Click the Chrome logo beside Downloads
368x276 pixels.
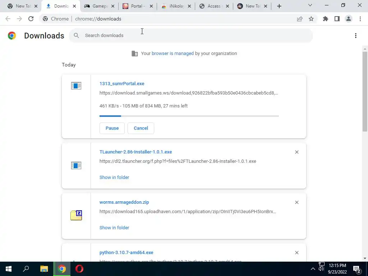click(x=12, y=36)
